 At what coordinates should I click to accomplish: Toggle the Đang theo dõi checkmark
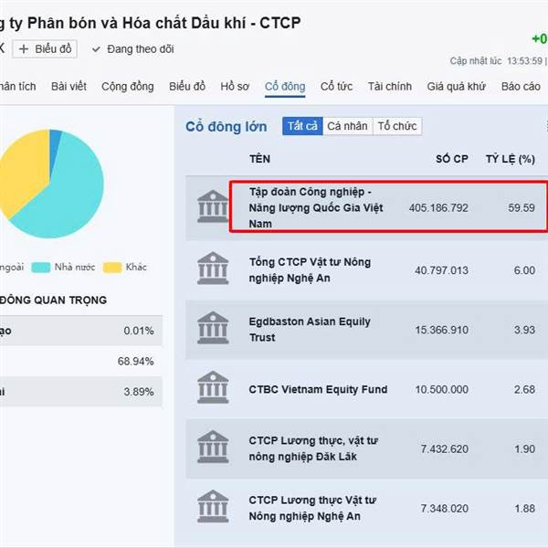pyautogui.click(x=97, y=48)
